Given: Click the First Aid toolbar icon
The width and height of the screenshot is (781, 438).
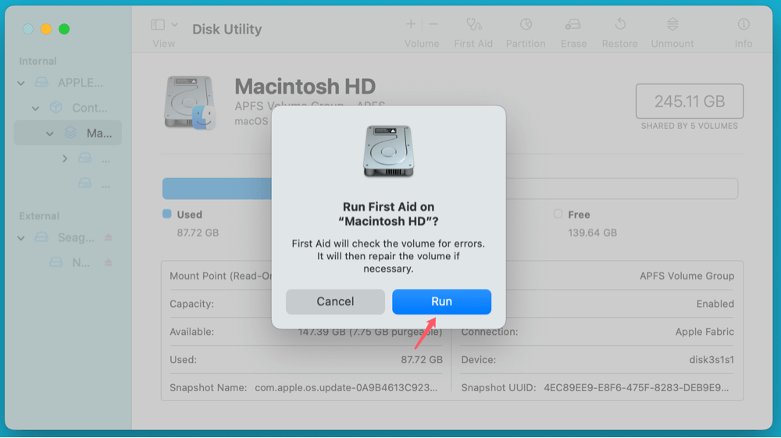Looking at the screenshot, I should click(x=473, y=25).
